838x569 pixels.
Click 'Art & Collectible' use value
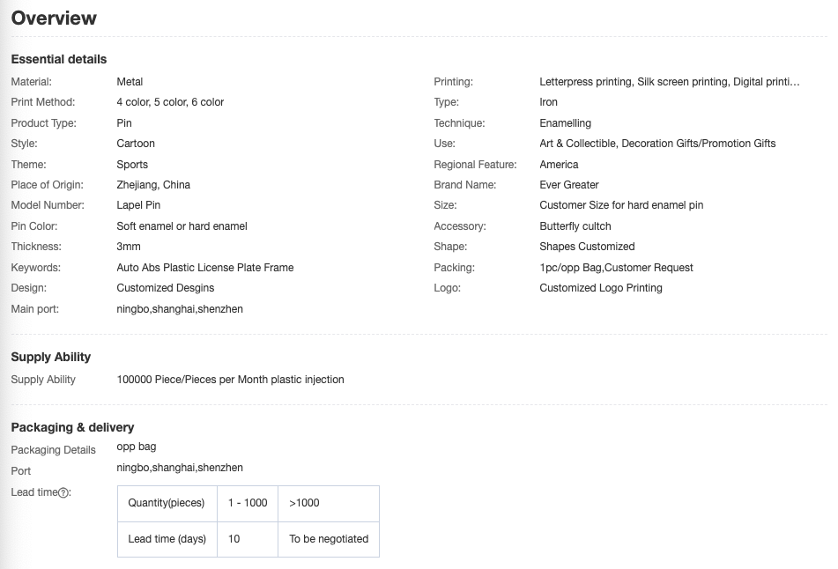coord(577,144)
